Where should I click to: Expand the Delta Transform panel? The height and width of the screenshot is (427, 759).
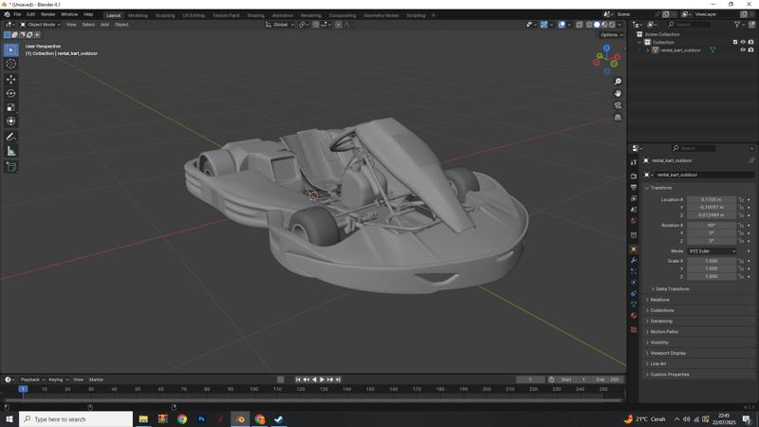click(x=672, y=288)
